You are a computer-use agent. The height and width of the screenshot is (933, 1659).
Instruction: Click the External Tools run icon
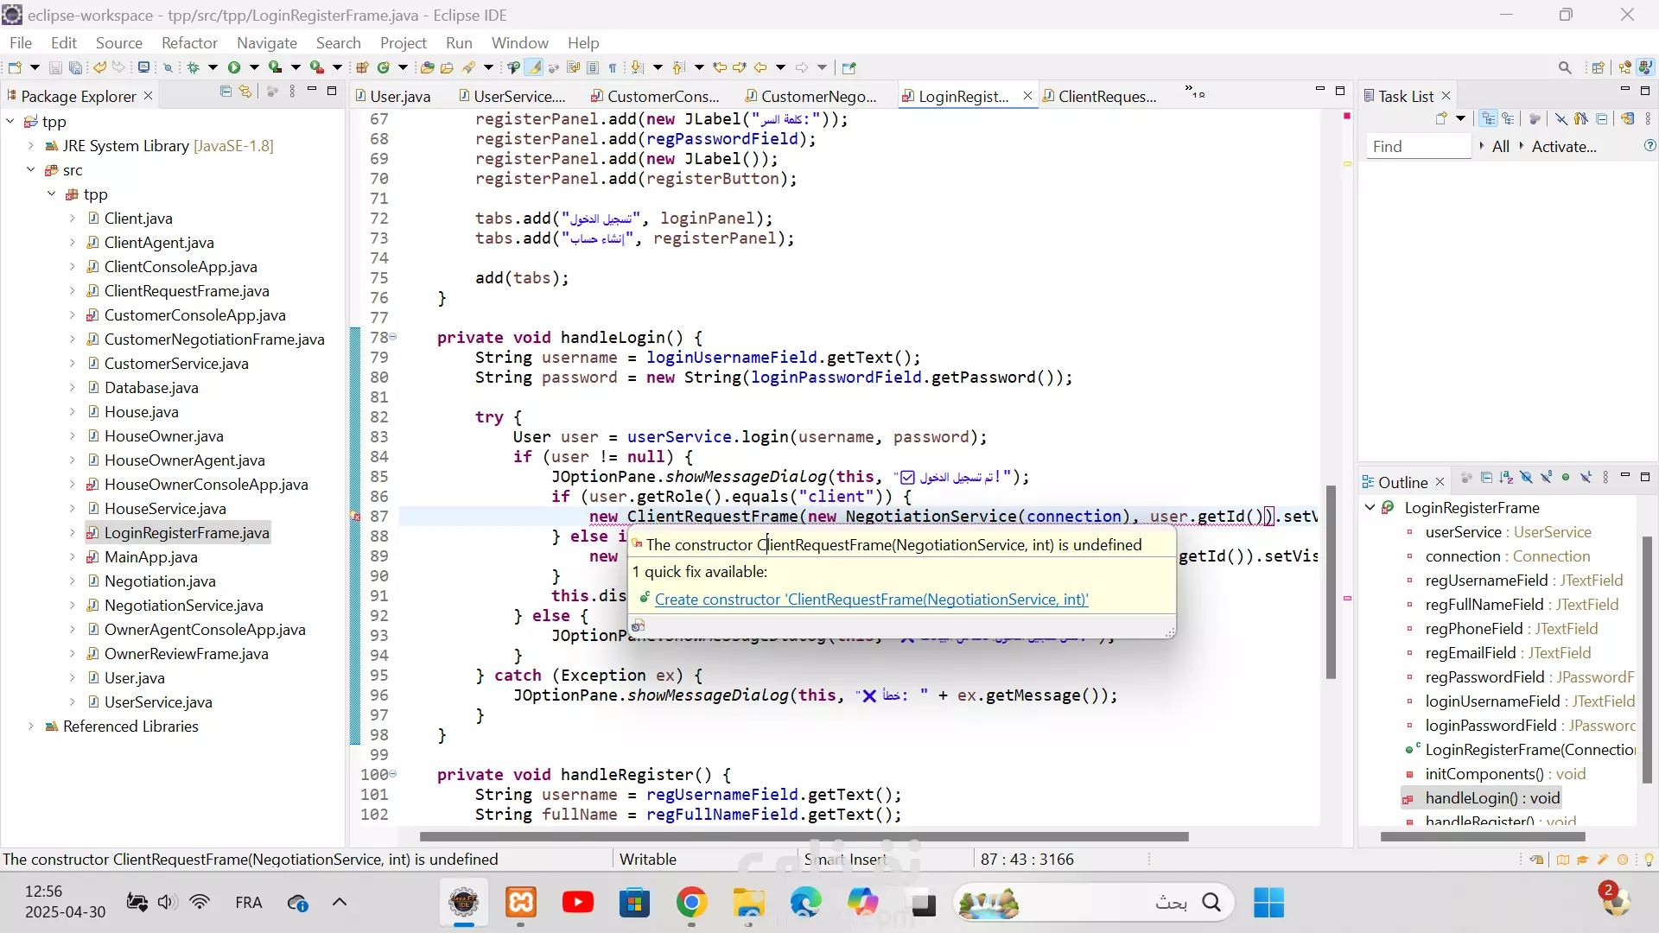coord(317,67)
